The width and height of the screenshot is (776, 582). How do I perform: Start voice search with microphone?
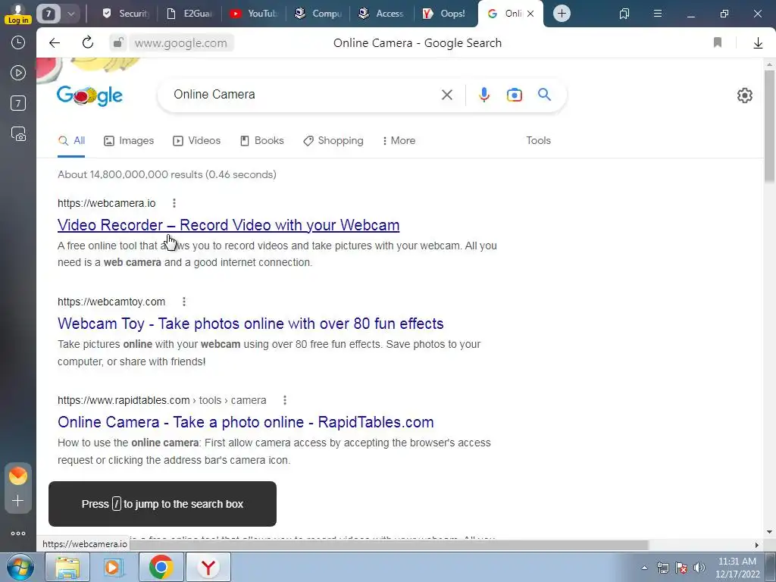pos(484,95)
